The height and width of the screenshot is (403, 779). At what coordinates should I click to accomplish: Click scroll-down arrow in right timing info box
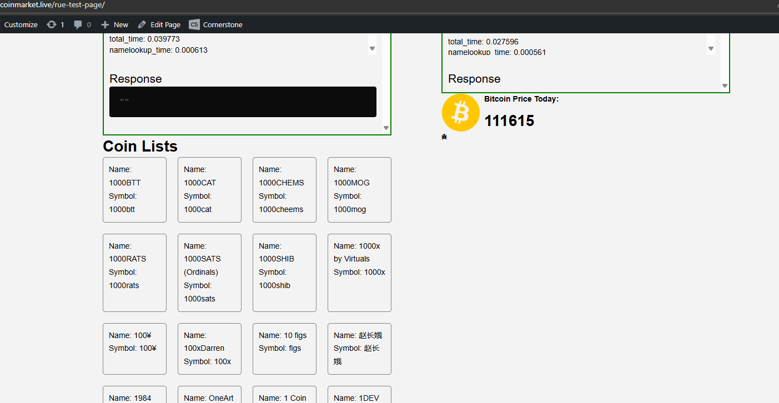pos(711,49)
